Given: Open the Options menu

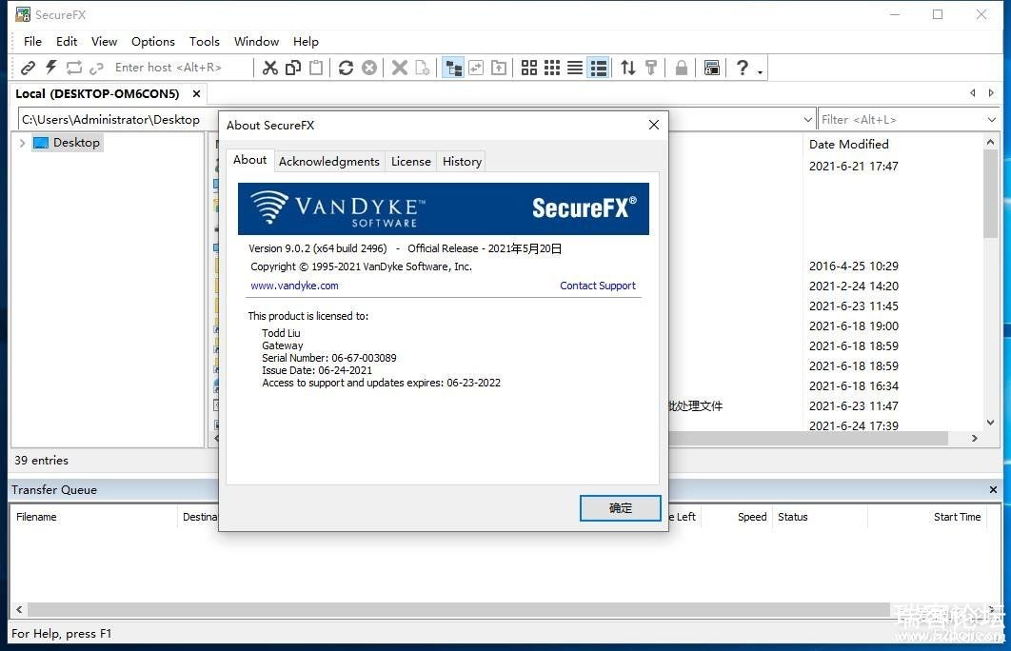Looking at the screenshot, I should click(x=153, y=41).
